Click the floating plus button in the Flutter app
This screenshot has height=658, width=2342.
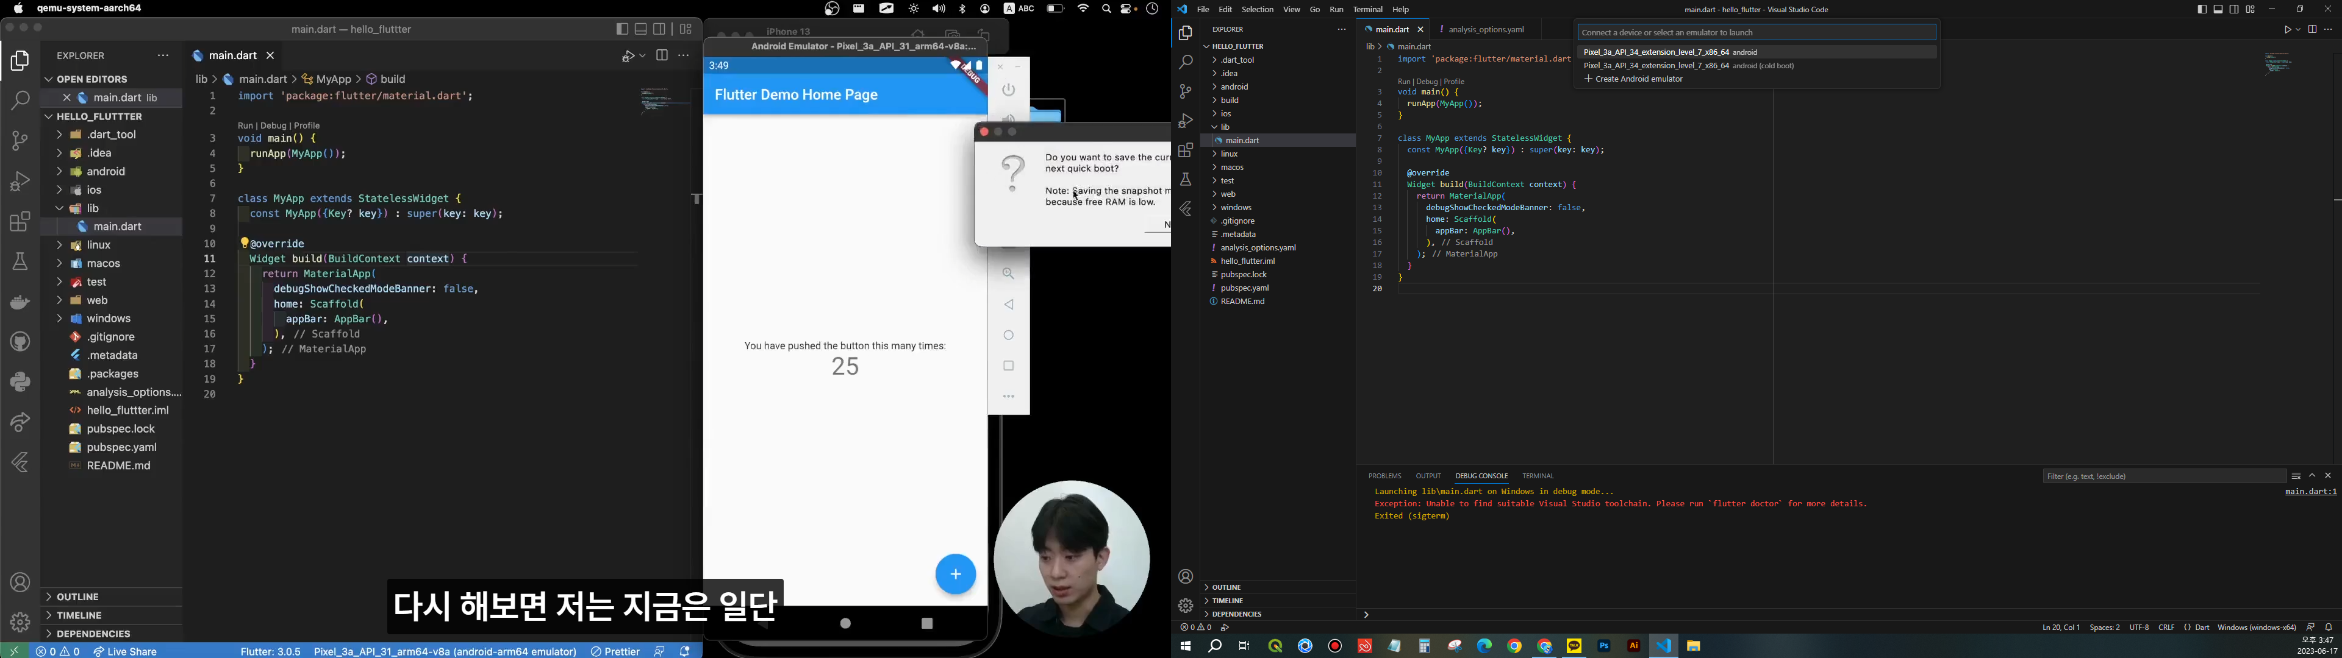[x=956, y=575]
